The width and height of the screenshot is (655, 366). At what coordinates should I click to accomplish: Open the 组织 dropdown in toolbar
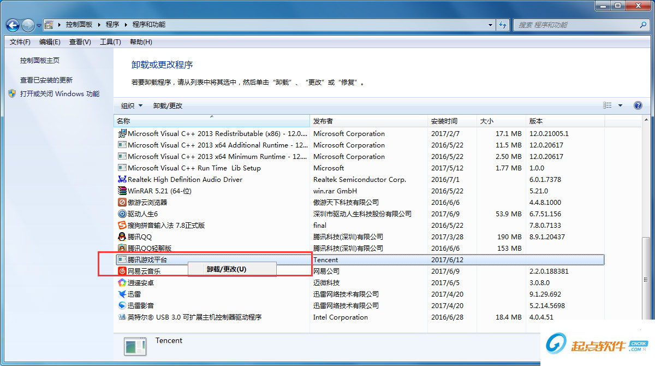pyautogui.click(x=132, y=106)
